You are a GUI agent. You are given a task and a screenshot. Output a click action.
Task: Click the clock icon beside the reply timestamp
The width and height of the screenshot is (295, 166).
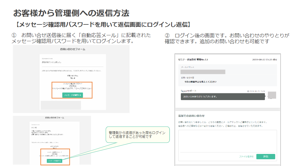pos(248,91)
